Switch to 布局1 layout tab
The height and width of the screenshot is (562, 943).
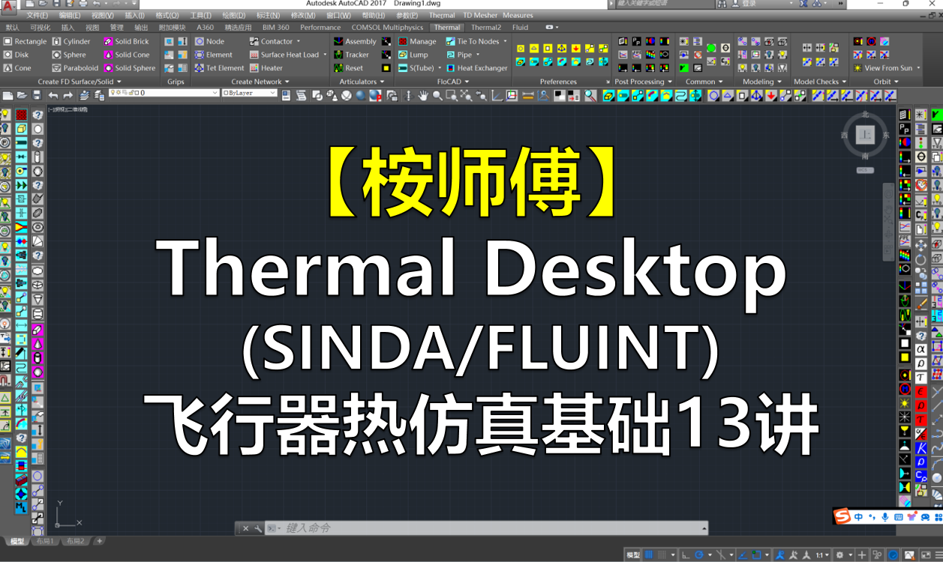[44, 541]
